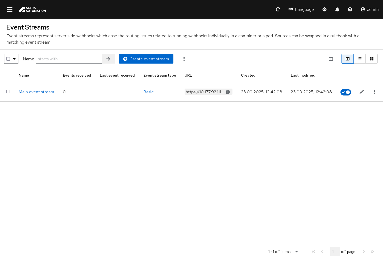Open the Main event stream link

(x=36, y=92)
